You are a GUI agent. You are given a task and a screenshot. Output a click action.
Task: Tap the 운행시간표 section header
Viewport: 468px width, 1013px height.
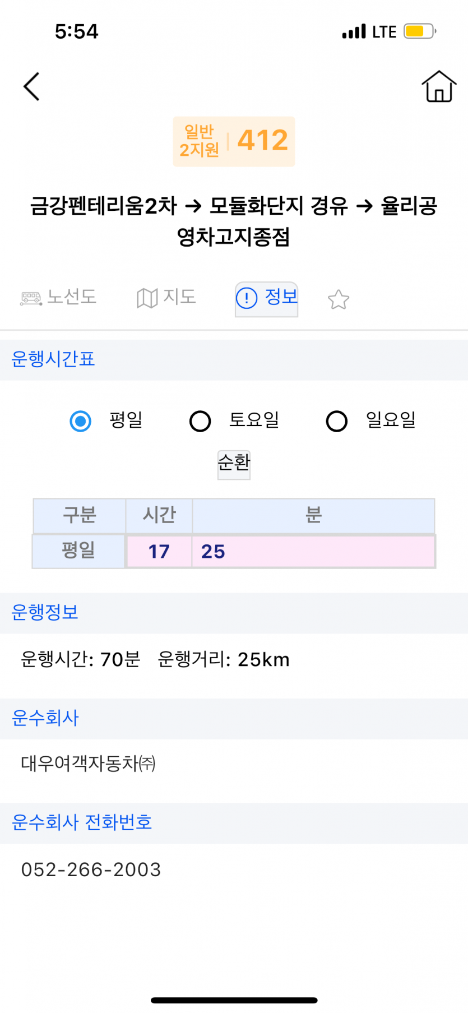pyautogui.click(x=53, y=359)
